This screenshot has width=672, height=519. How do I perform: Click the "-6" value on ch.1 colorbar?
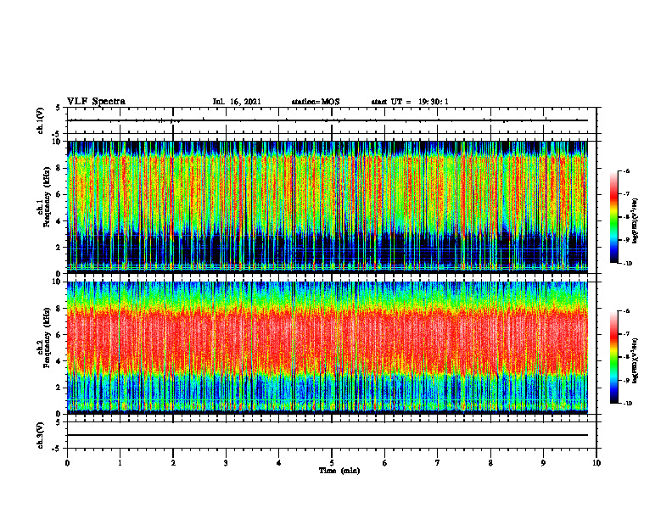pos(626,171)
